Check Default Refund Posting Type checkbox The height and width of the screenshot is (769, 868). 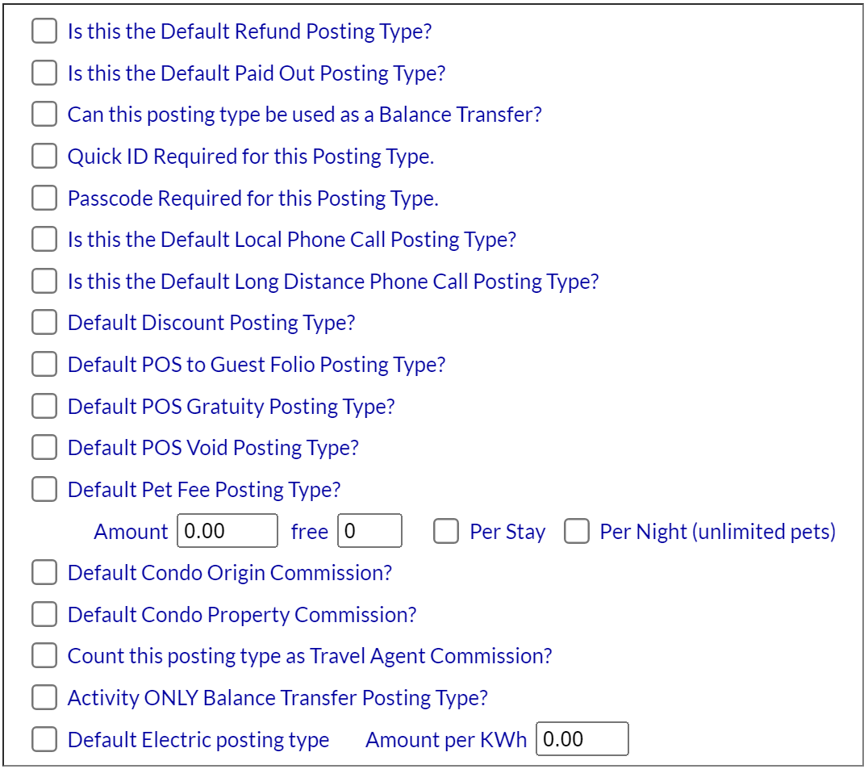tap(44, 31)
